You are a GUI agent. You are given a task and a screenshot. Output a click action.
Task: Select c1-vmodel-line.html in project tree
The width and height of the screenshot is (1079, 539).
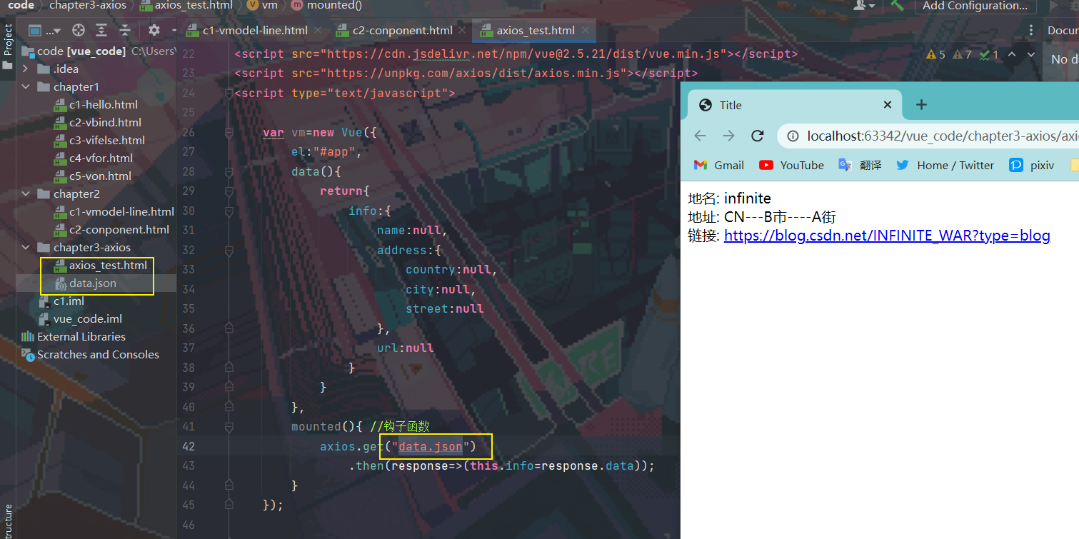[x=114, y=212]
